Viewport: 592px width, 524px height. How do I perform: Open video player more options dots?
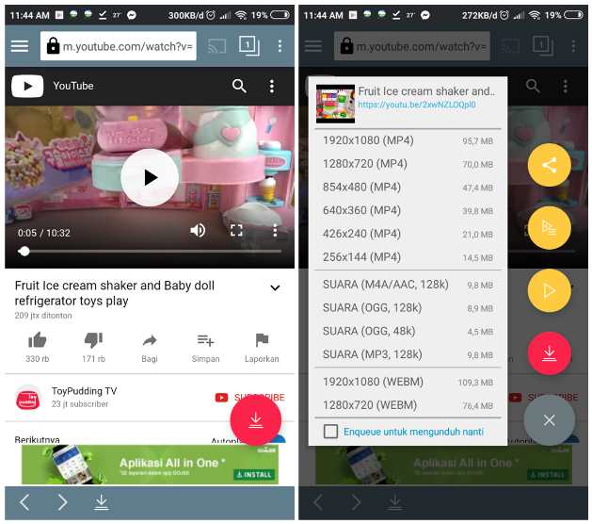click(275, 230)
